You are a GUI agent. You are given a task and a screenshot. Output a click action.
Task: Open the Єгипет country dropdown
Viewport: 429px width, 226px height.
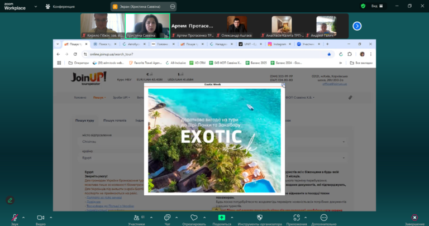[213, 158]
